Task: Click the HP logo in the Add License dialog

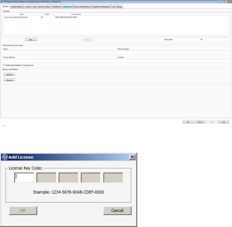Action: (5, 157)
